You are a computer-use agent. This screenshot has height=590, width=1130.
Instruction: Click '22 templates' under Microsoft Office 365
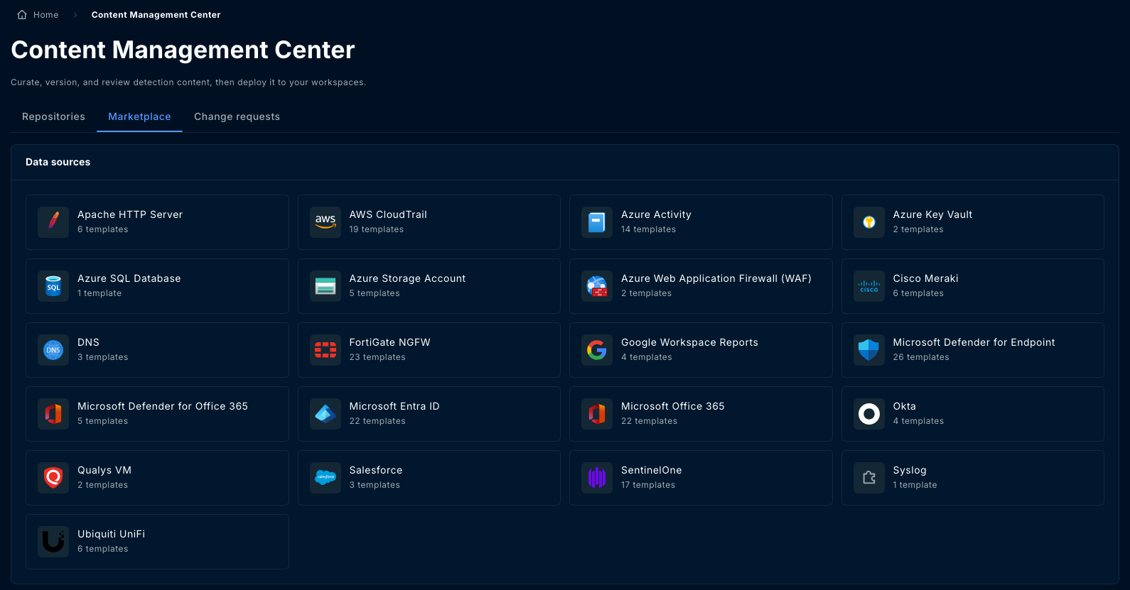pos(649,421)
